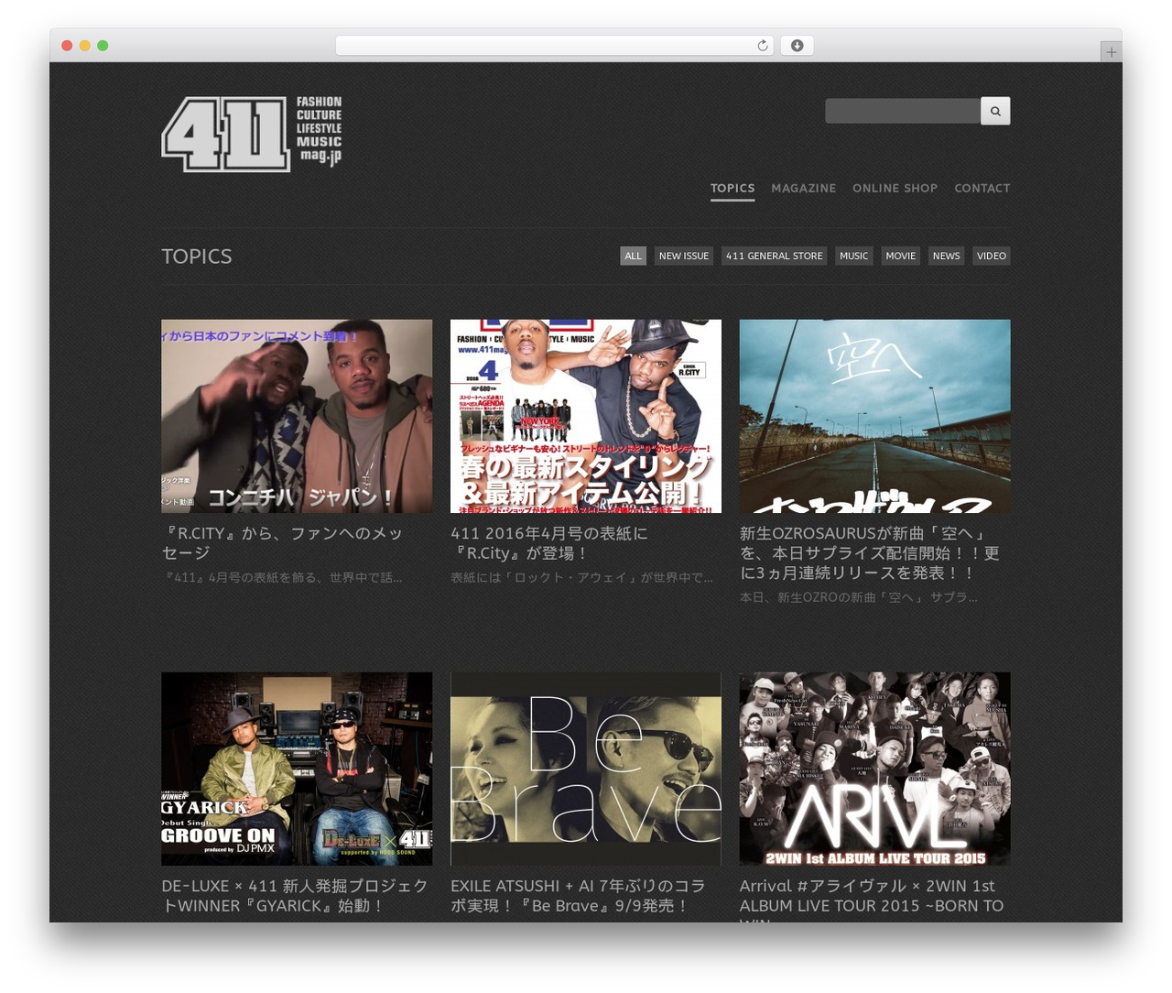Screen dimensions: 1172x993
Task: Filter topics by 411 GENERAL STORE
Action: tap(775, 256)
